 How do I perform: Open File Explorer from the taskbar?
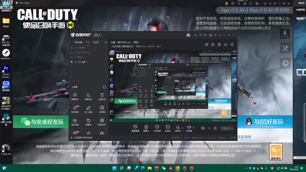pyautogui.click(x=150, y=168)
